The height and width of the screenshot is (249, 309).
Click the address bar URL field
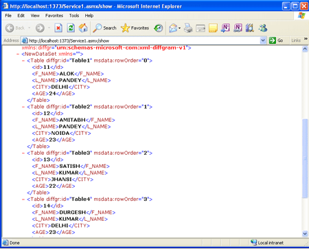(144, 41)
